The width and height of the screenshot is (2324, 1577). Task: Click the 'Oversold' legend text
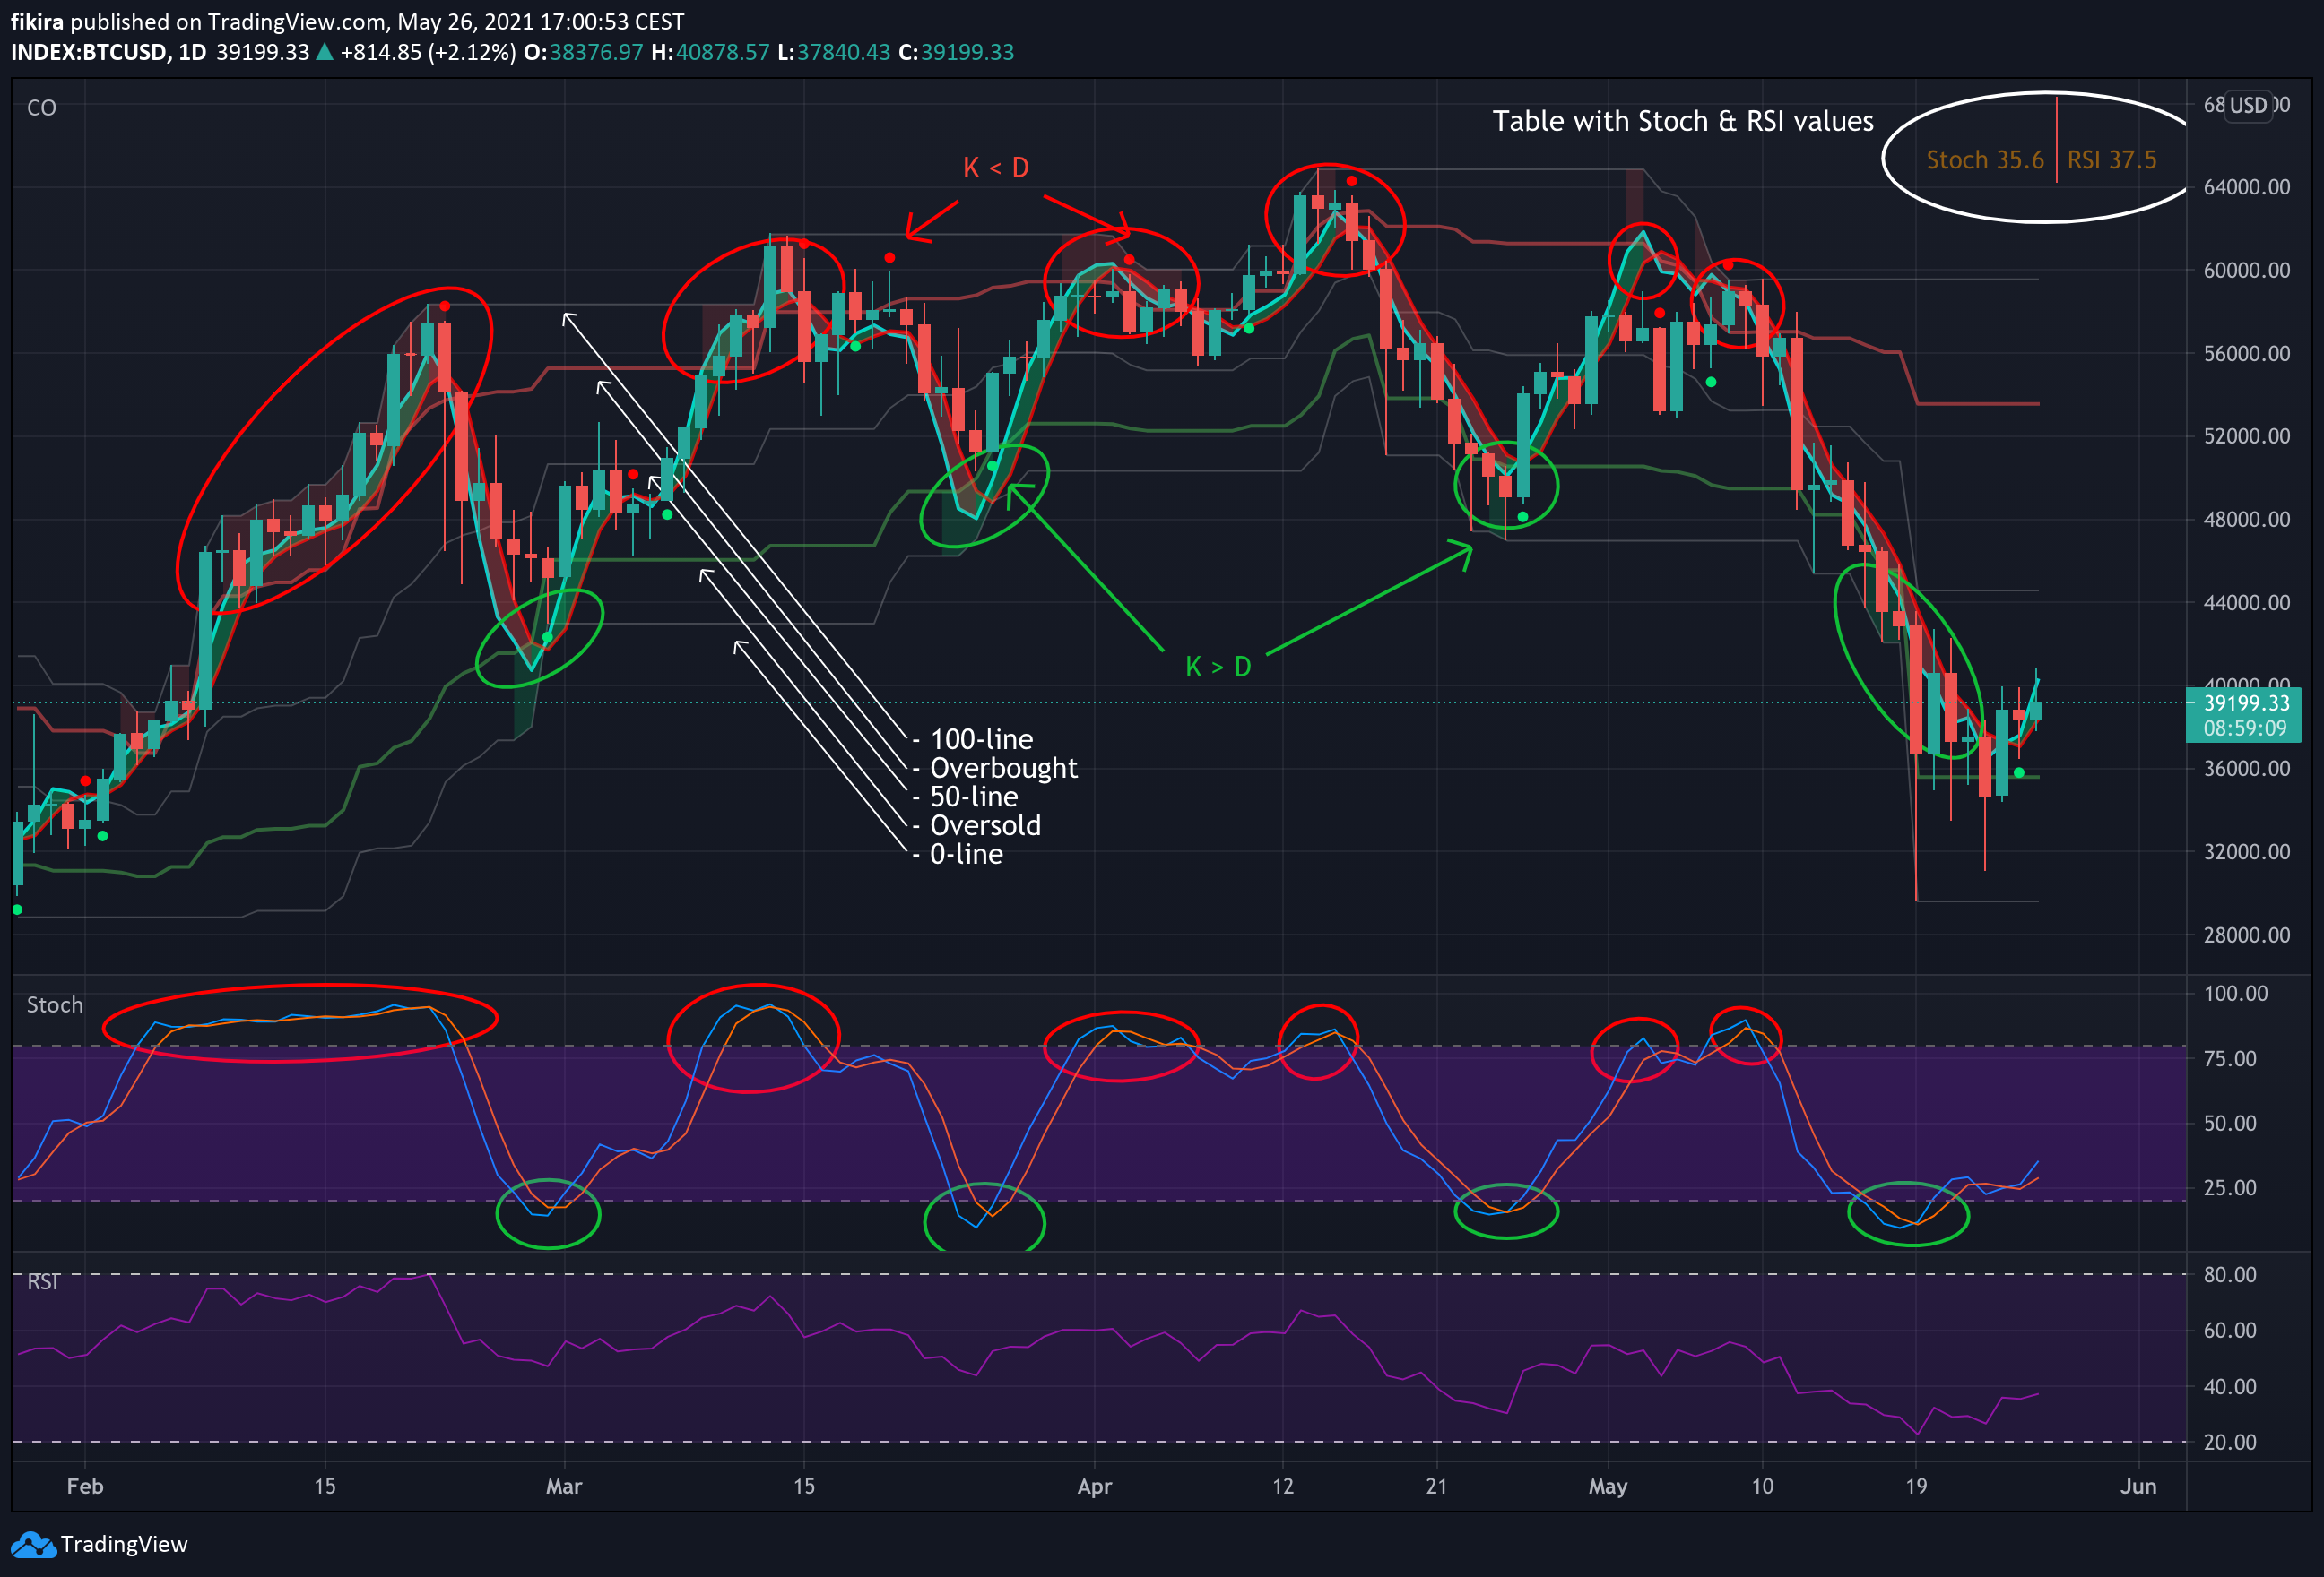point(985,825)
